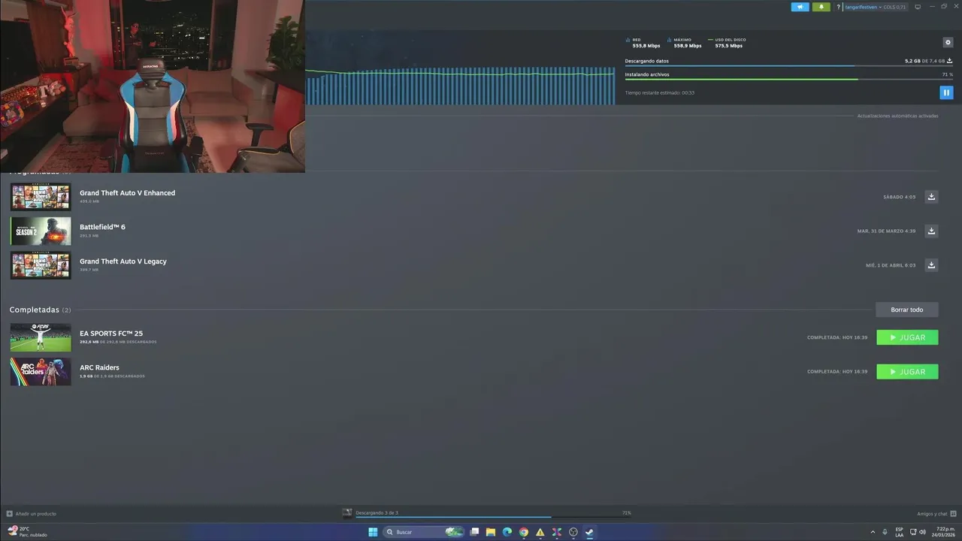Click the MÁXIMO 558,9 Mbps stat
The image size is (962, 541).
685,43
